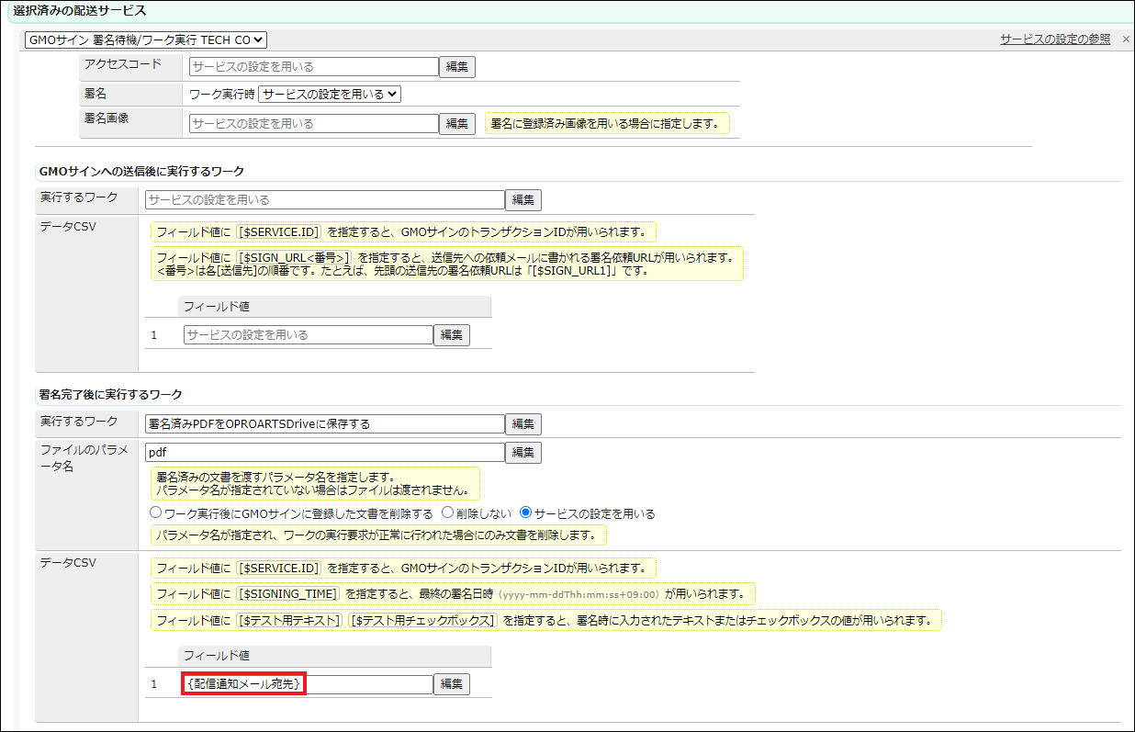The width and height of the screenshot is (1135, 732).
Task: Click 編集 for 送信後 実行するワーク
Action: (523, 199)
